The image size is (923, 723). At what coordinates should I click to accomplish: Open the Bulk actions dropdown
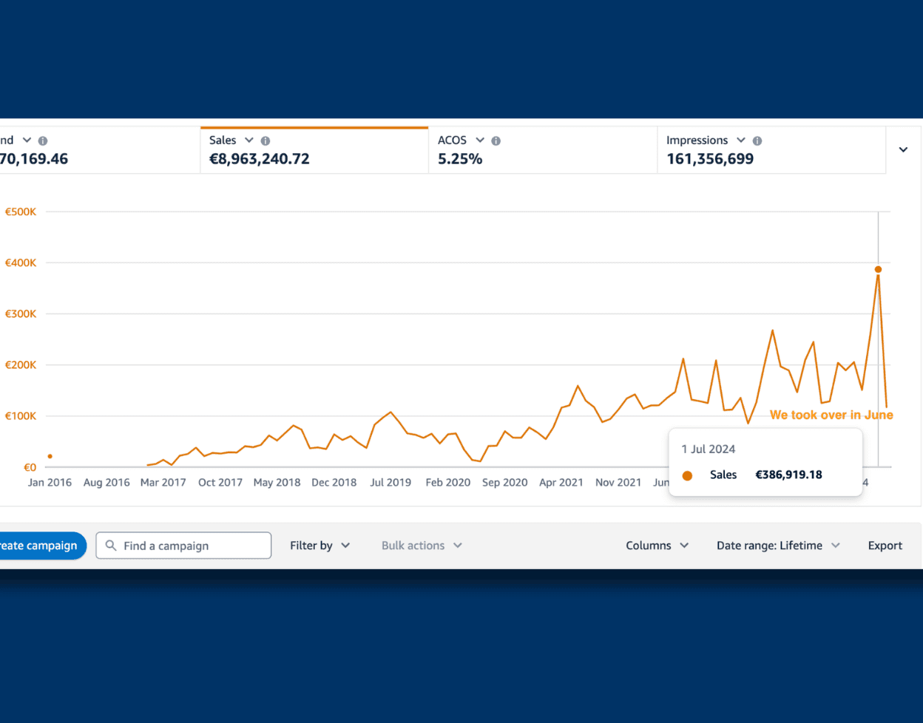(x=422, y=546)
